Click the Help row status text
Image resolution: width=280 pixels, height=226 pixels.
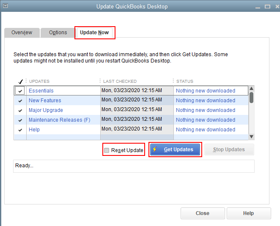pyautogui.click(x=206, y=130)
